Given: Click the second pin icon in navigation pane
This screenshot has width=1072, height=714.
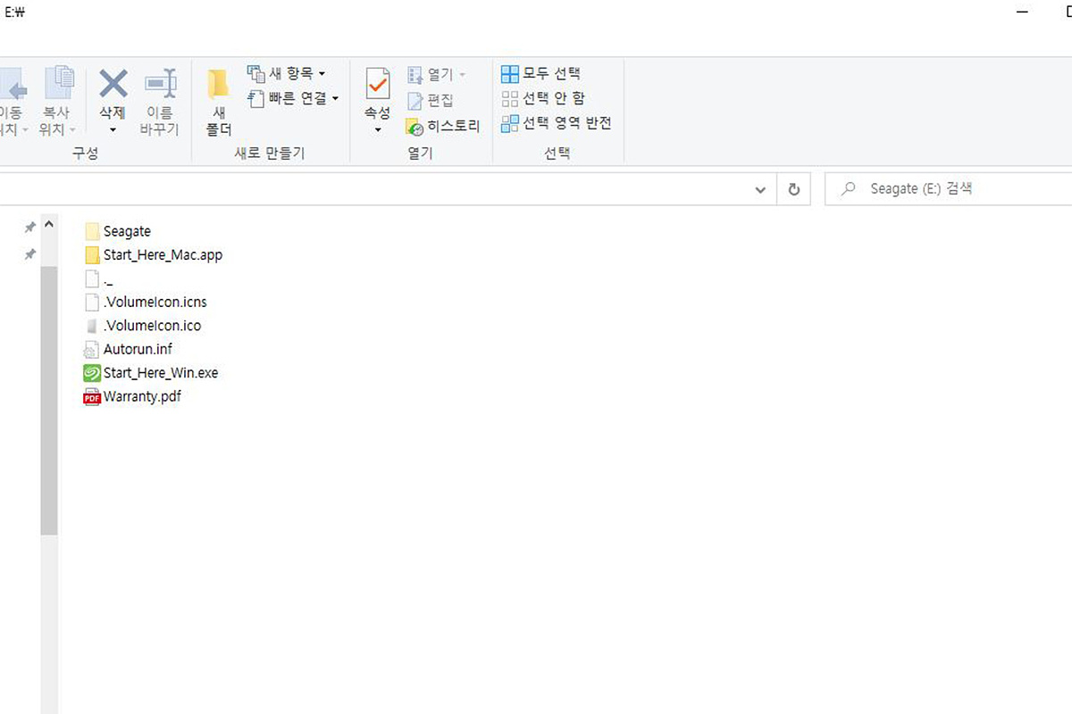Looking at the screenshot, I should point(29,254).
